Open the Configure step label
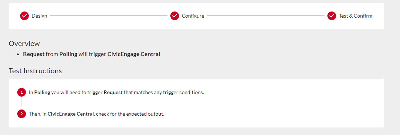This screenshot has width=400, height=135. coord(193,16)
